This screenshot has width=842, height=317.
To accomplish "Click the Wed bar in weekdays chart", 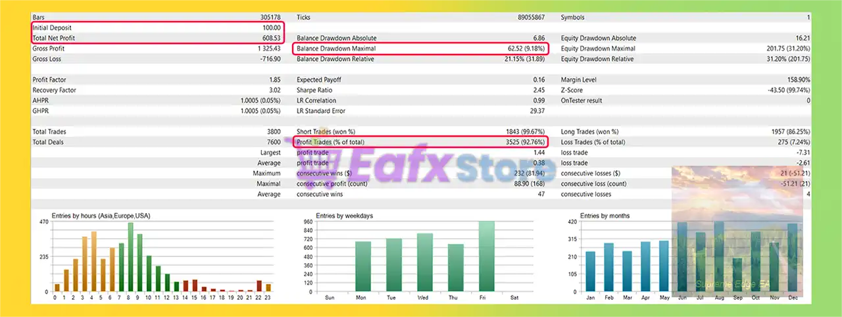I will click(x=424, y=262).
